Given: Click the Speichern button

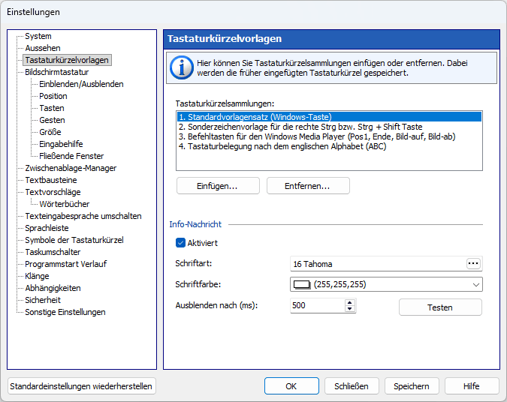Looking at the screenshot, I should pos(412,386).
